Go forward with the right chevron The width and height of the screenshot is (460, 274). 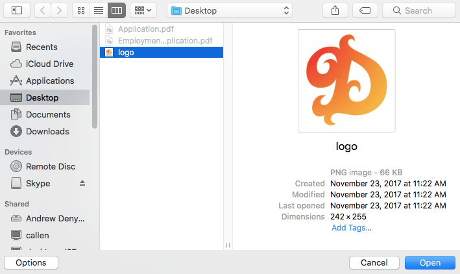59,10
